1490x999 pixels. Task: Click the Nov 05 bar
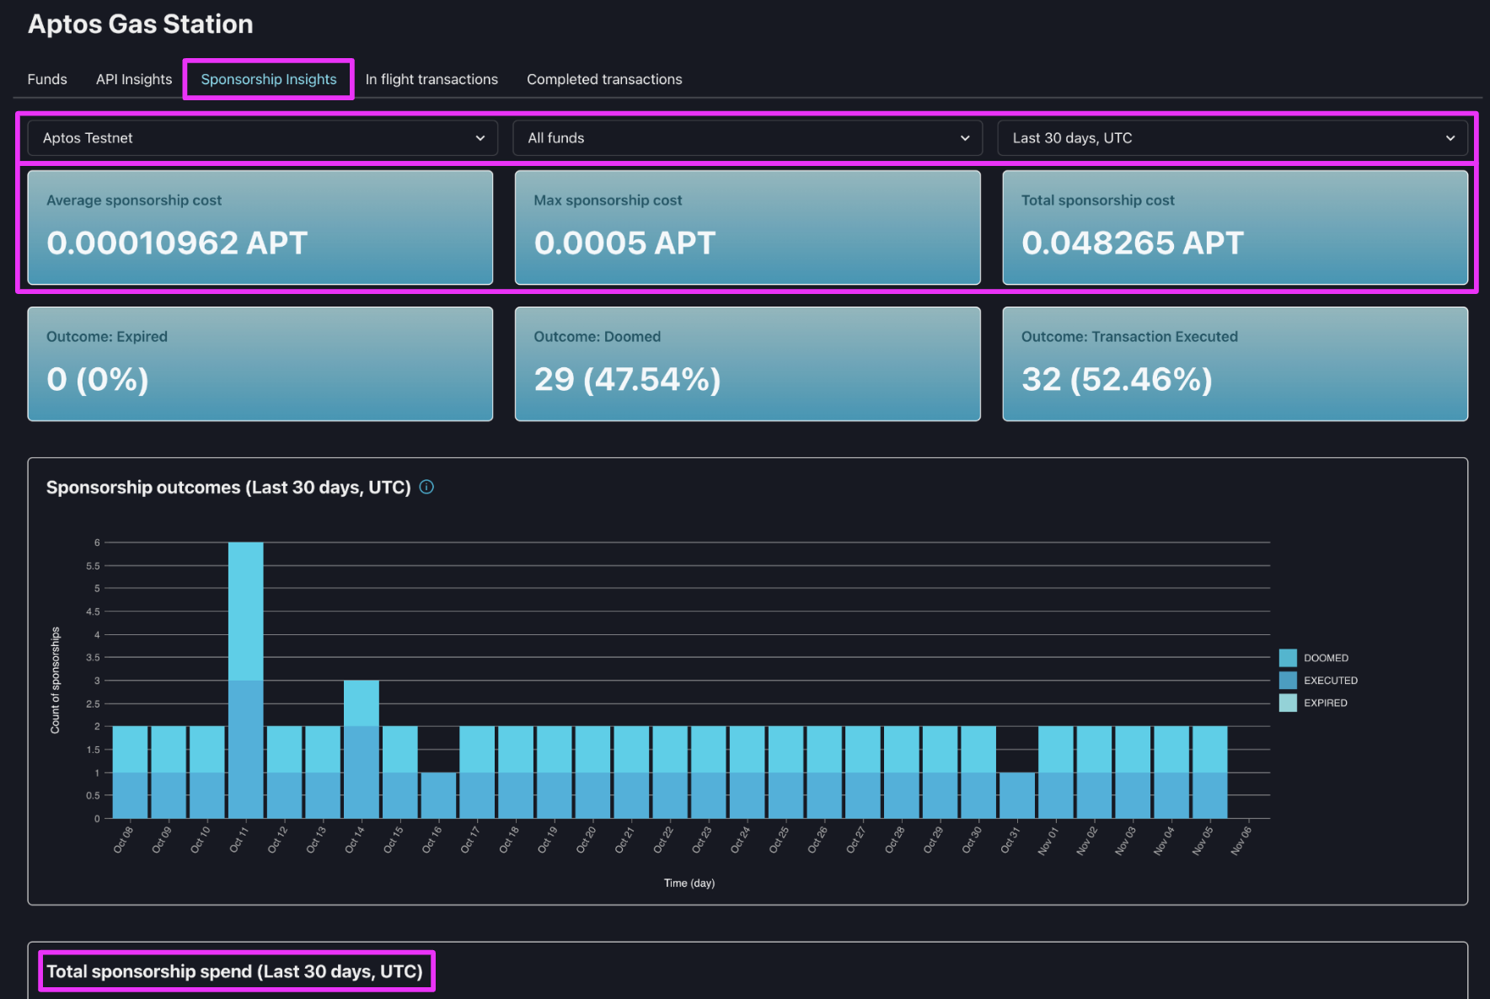1210,772
